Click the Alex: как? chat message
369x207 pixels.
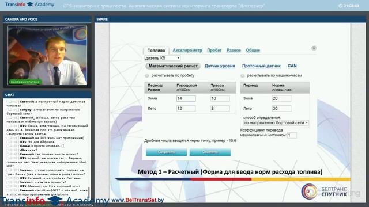[x=22, y=150]
